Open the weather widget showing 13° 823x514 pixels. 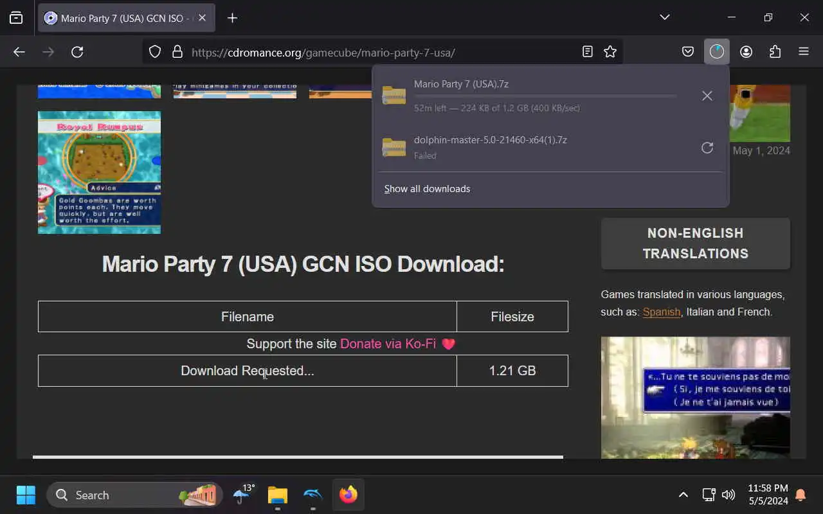[243, 495]
